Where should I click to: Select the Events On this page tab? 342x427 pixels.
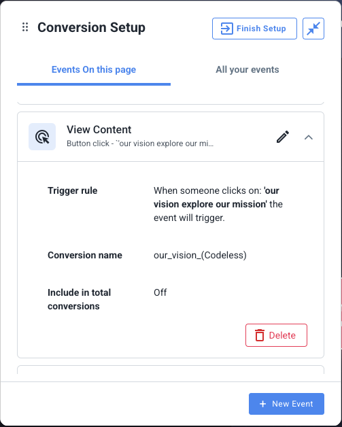94,70
